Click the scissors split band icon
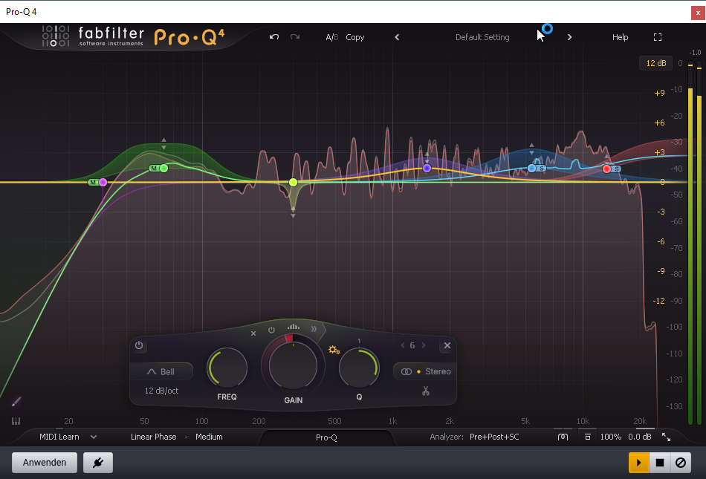 [426, 391]
